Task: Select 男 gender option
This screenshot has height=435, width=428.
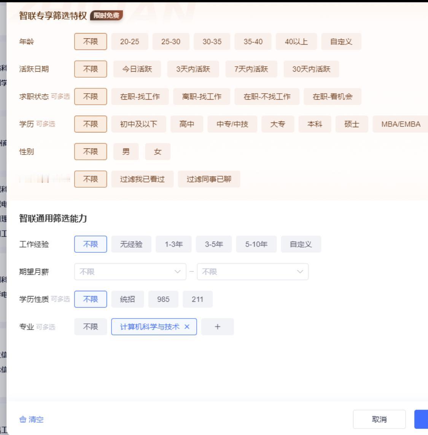Action: [126, 151]
